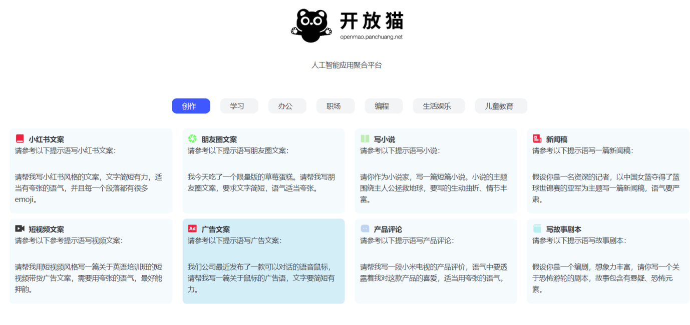Open the 小红书文案 card

click(x=91, y=170)
